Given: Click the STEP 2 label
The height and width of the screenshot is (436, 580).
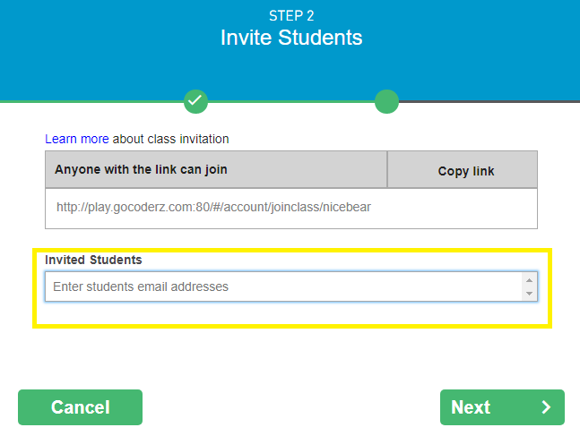Looking at the screenshot, I should click(x=290, y=15).
